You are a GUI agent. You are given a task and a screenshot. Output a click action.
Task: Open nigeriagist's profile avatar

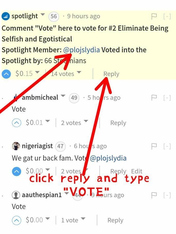16,146
